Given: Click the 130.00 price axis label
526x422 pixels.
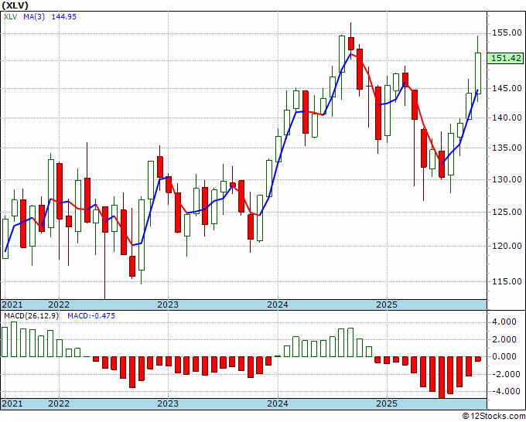Looking at the screenshot, I should 506,179.
